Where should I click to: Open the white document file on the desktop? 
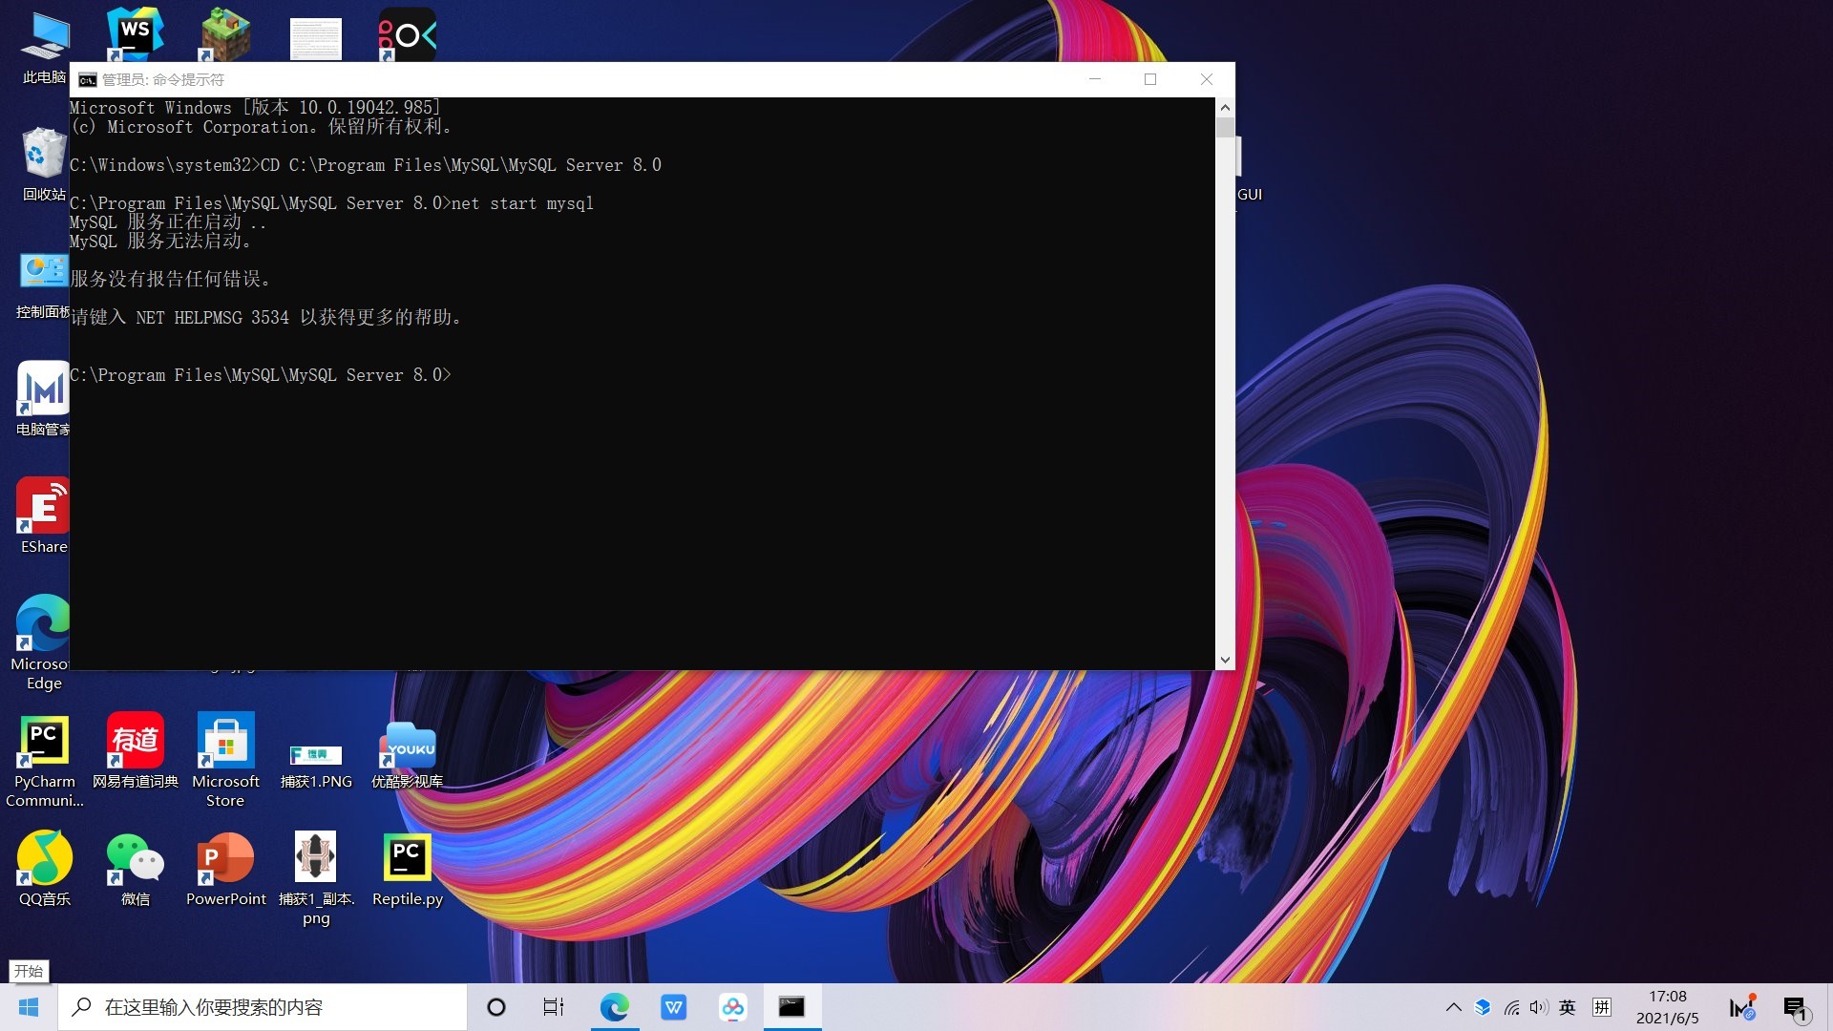(316, 38)
